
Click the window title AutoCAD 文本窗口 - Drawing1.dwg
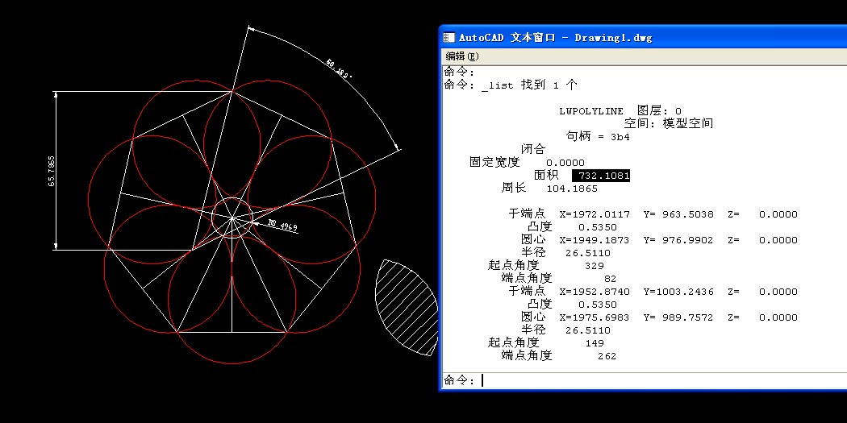click(x=555, y=38)
